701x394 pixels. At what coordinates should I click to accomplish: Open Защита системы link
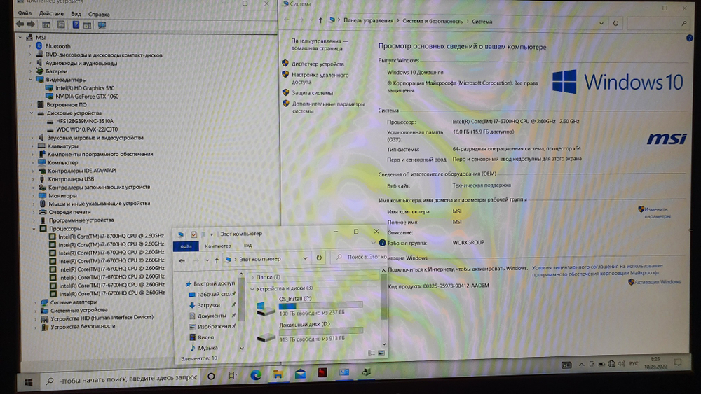pyautogui.click(x=312, y=93)
